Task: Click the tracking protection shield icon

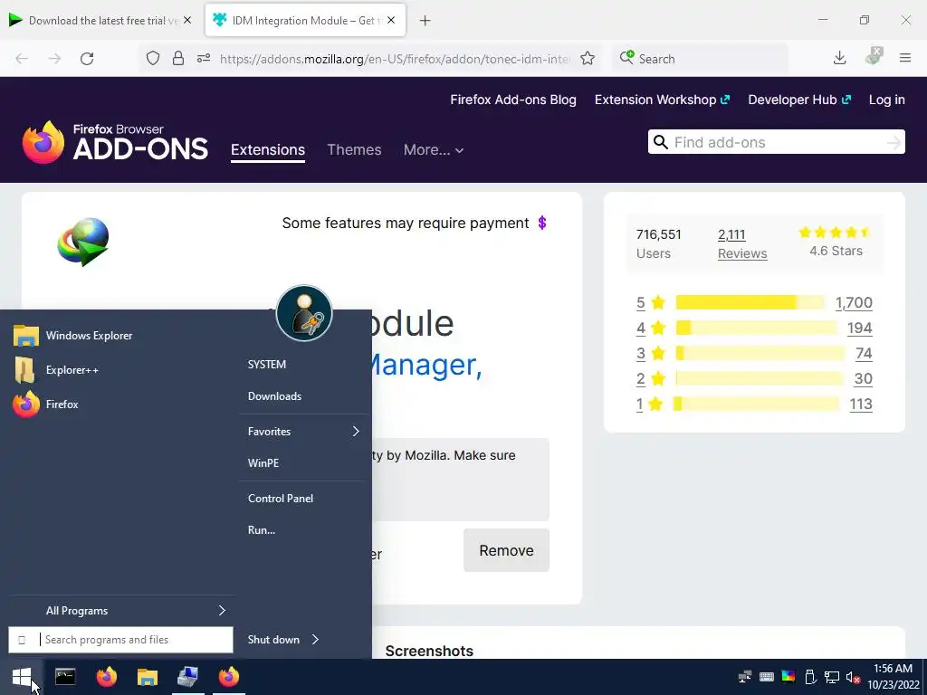Action: 153,59
